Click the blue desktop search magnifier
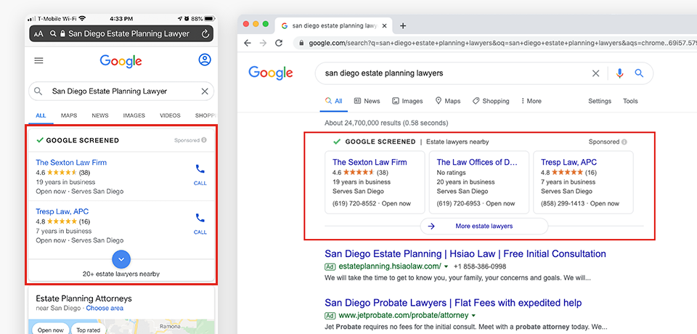The image size is (697, 334). 639,73
